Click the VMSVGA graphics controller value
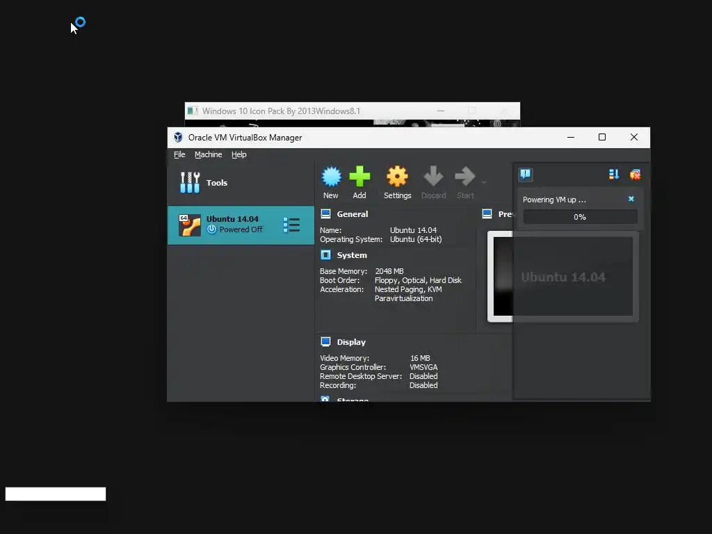The height and width of the screenshot is (534, 712). coord(423,367)
